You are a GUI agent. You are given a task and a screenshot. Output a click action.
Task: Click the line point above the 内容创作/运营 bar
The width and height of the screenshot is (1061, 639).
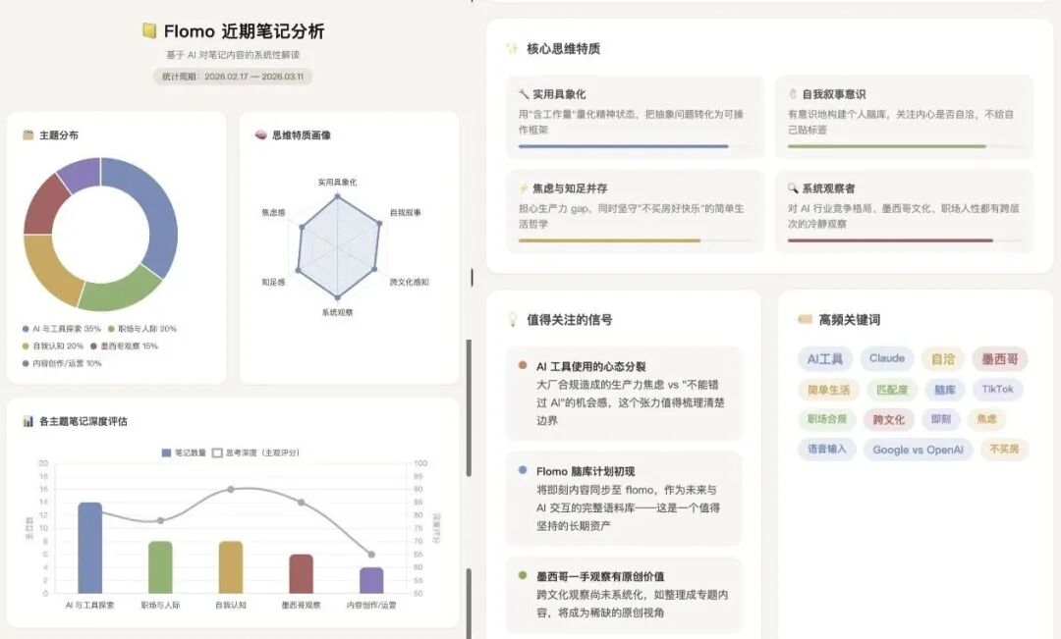[371, 555]
